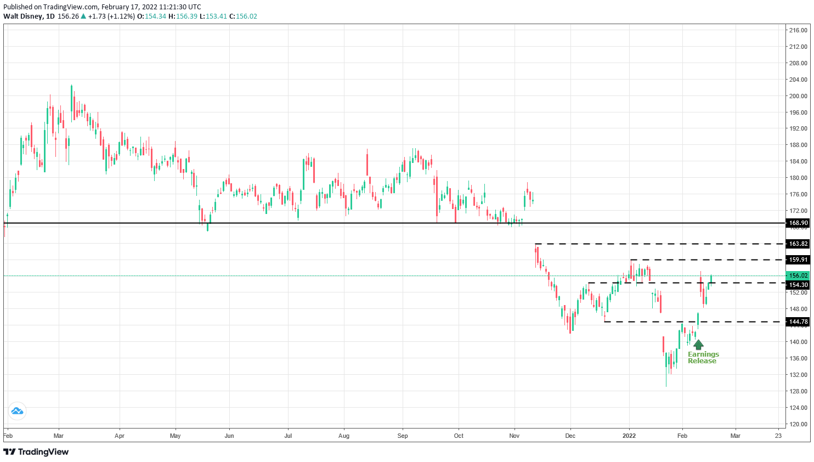This screenshot has height=462, width=814.
Task: Click the 154.30 price level label
Action: click(798, 285)
